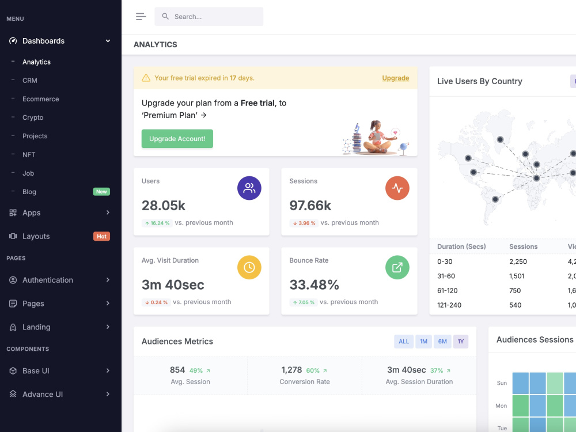The image size is (576, 432).
Task: Click the Advance UI layers icon
Action: coord(13,394)
